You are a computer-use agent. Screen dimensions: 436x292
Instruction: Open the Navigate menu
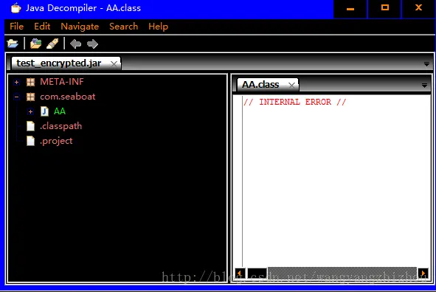[x=80, y=27]
